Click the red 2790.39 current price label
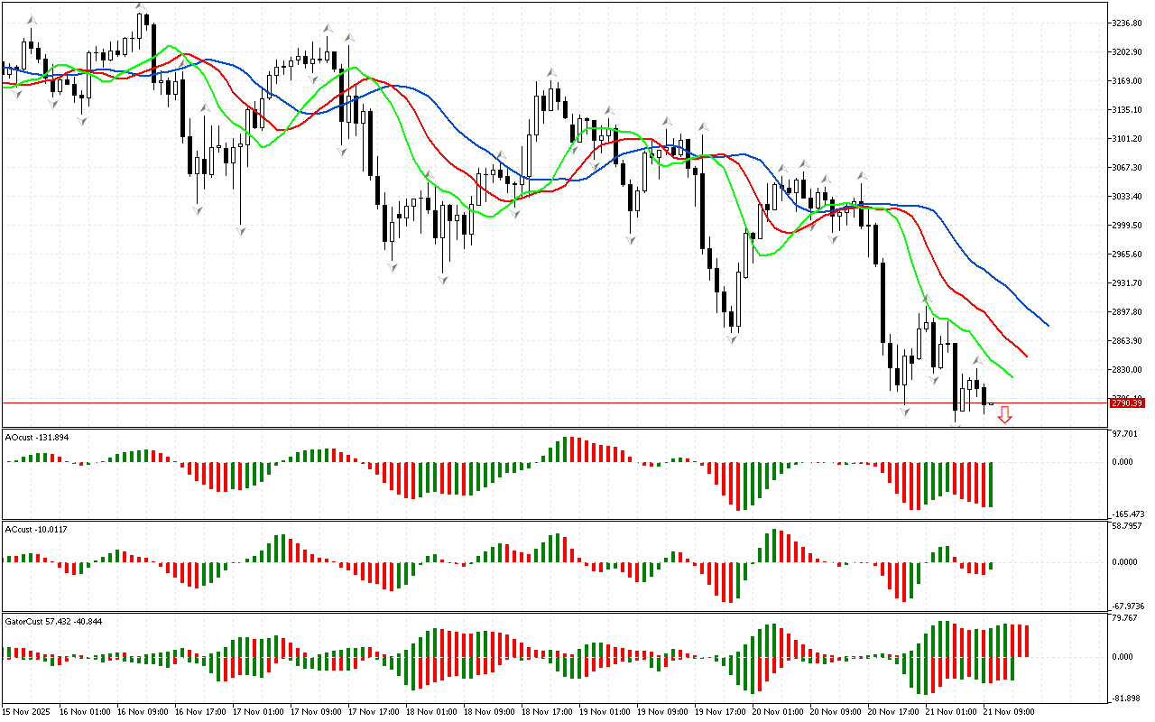Image resolution: width=1155 pixels, height=722 pixels. [x=1125, y=403]
